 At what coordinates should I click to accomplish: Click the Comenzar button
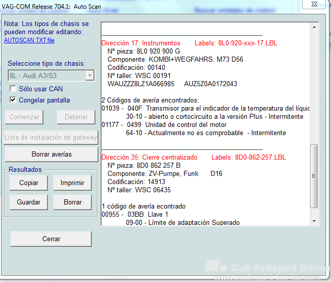(24, 117)
